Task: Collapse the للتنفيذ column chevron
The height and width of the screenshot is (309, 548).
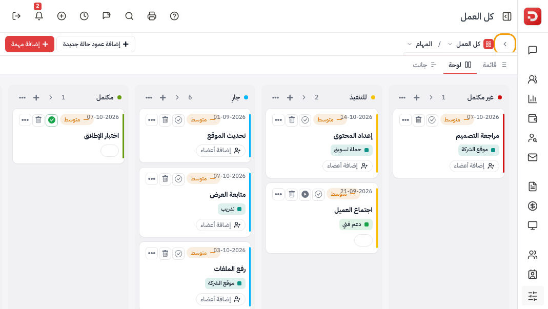Action: (303, 97)
